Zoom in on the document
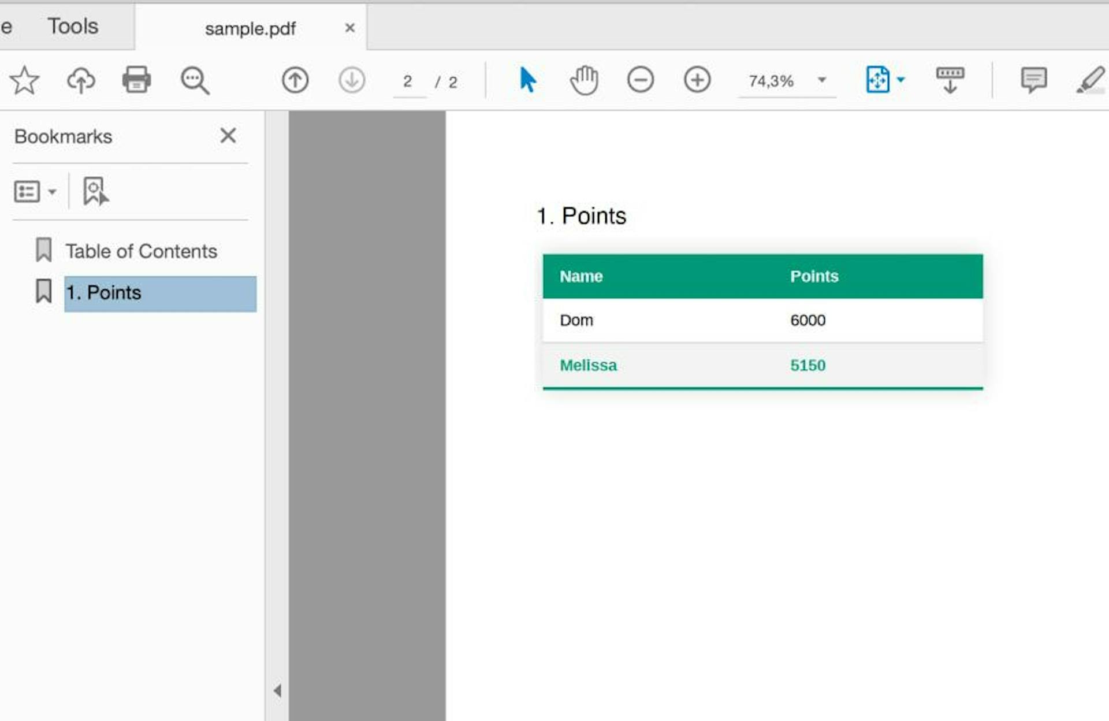 (697, 80)
